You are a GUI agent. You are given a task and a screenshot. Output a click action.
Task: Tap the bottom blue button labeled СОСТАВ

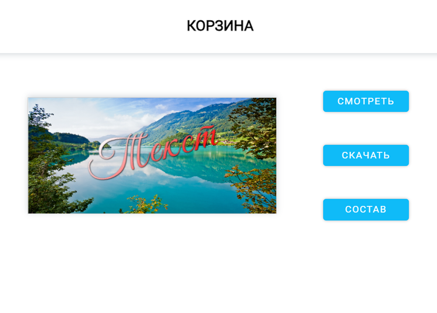[366, 210]
